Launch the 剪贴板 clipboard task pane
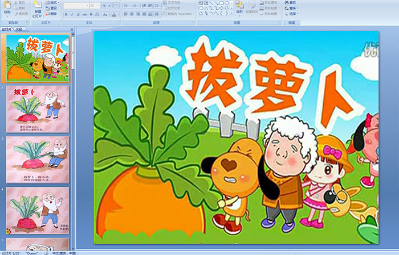Image resolution: width=399 pixels, height=255 pixels. [28, 22]
